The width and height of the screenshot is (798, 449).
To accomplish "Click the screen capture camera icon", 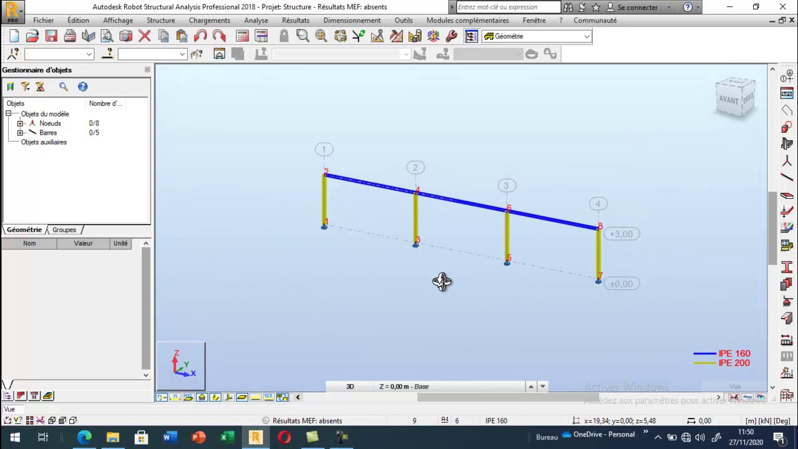I will point(126,36).
